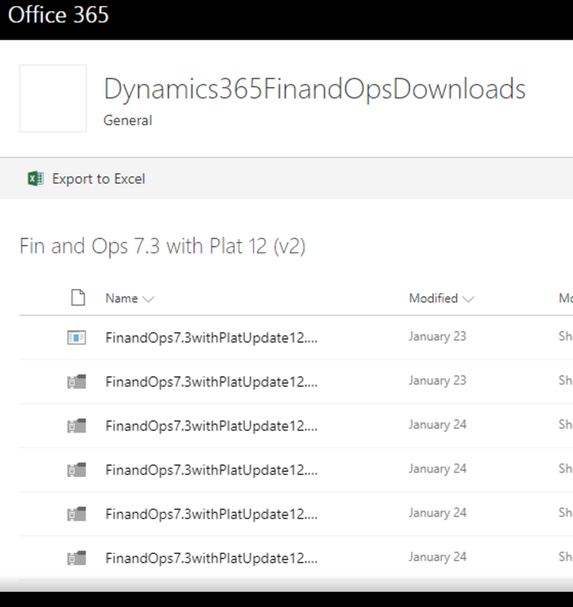Image resolution: width=573 pixels, height=607 pixels.
Task: Click January 24 date in fifth row
Action: click(438, 513)
